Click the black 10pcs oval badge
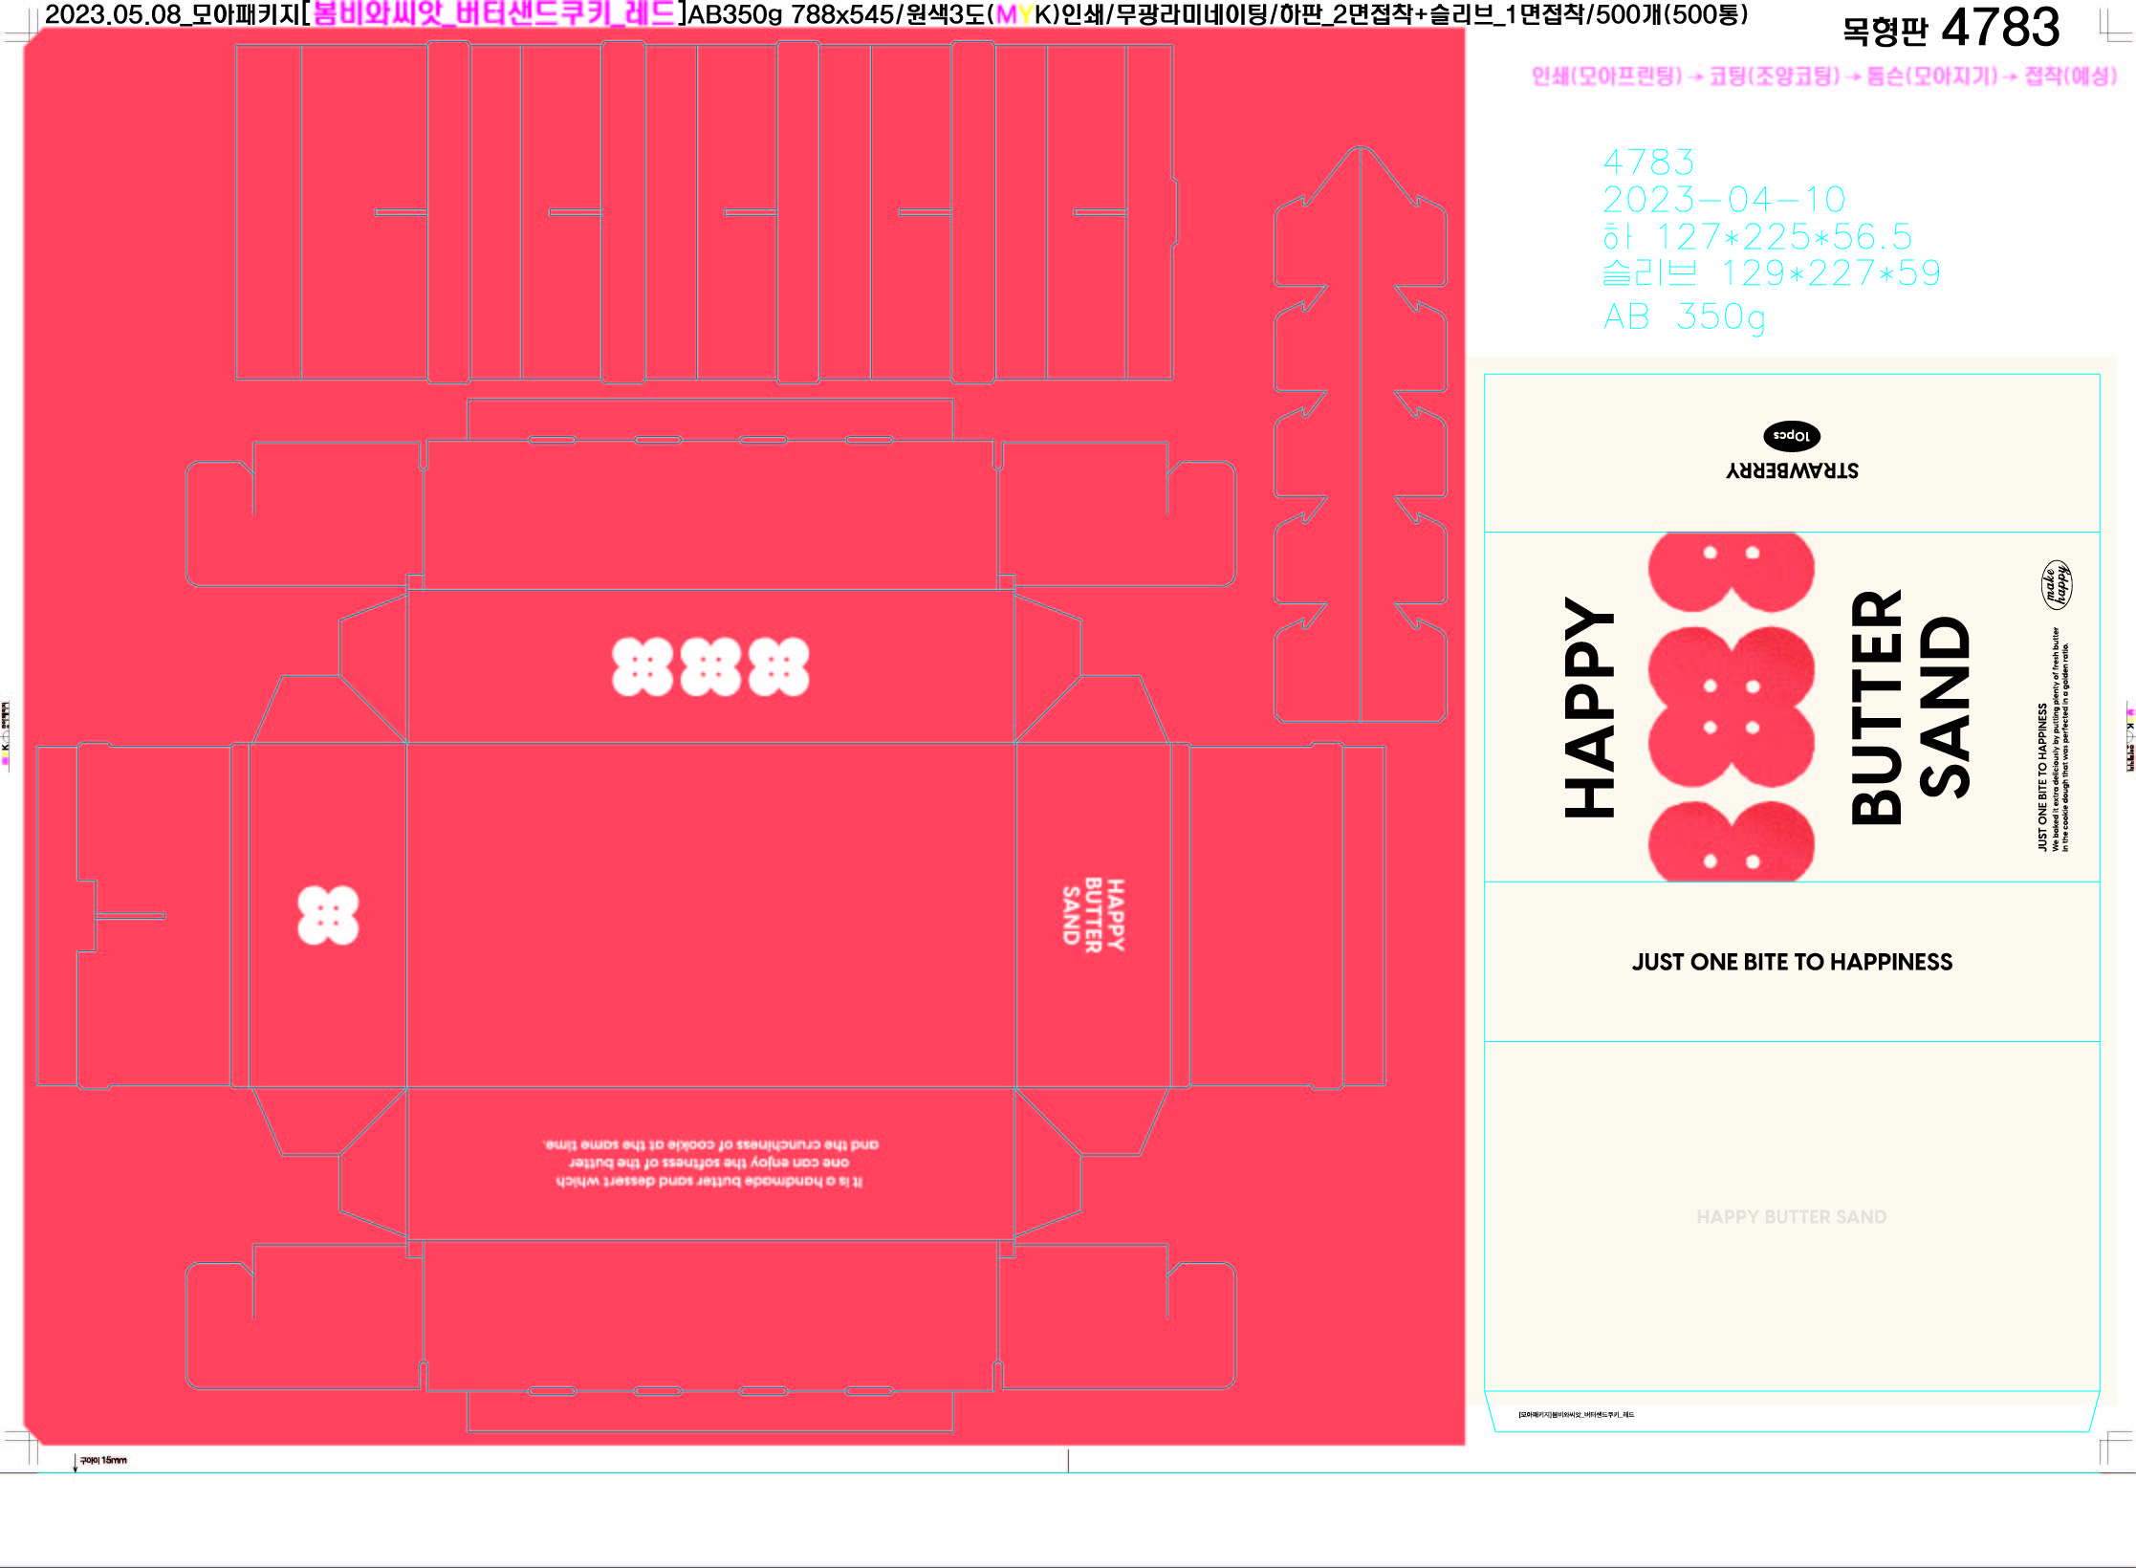2136x1568 pixels. click(x=1791, y=436)
